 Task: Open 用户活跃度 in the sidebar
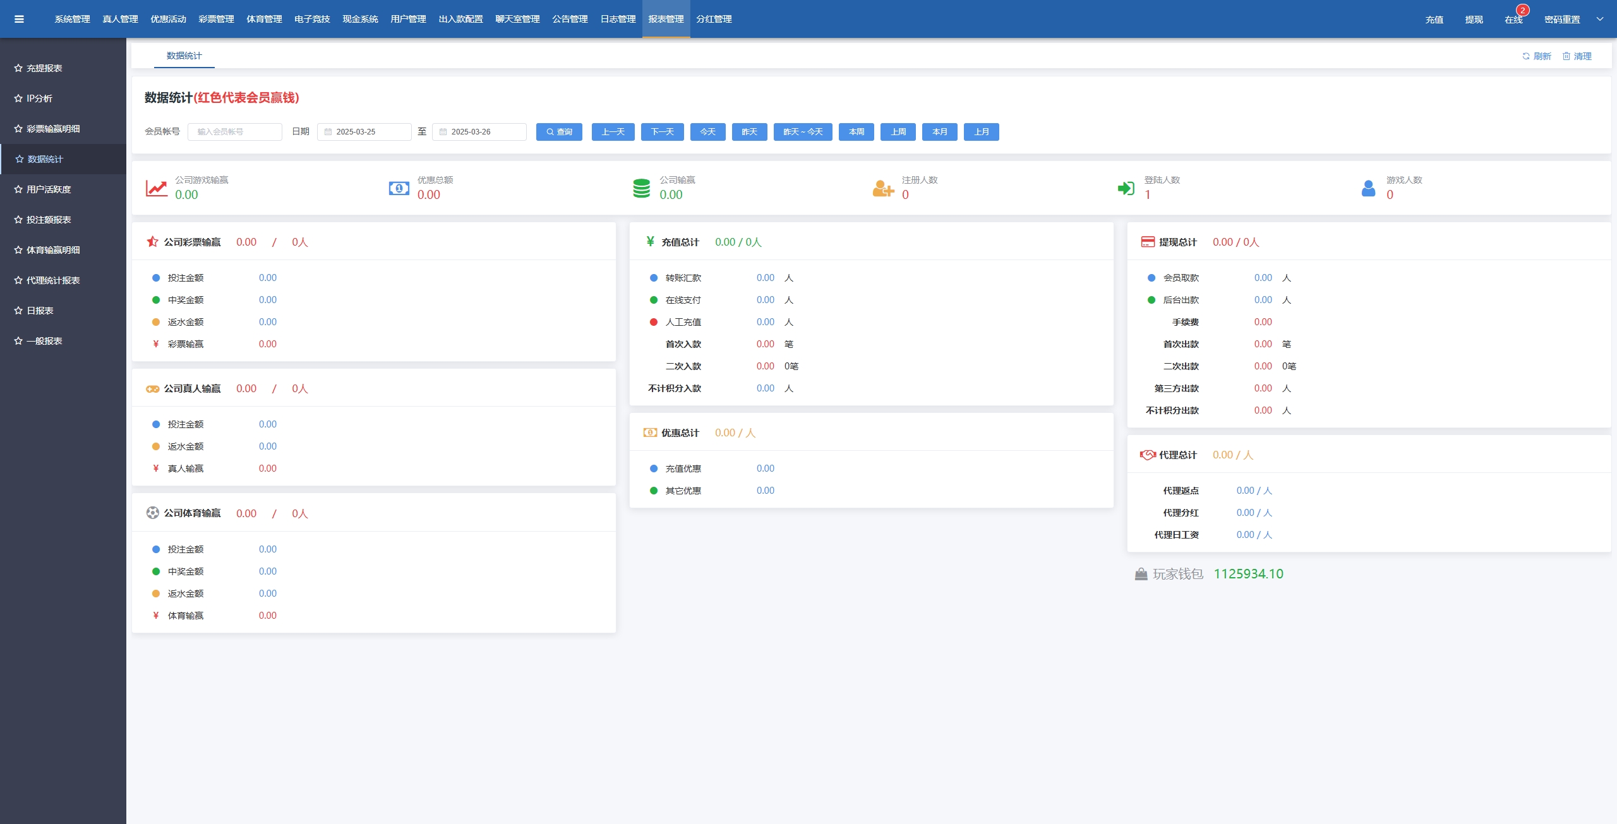[49, 189]
